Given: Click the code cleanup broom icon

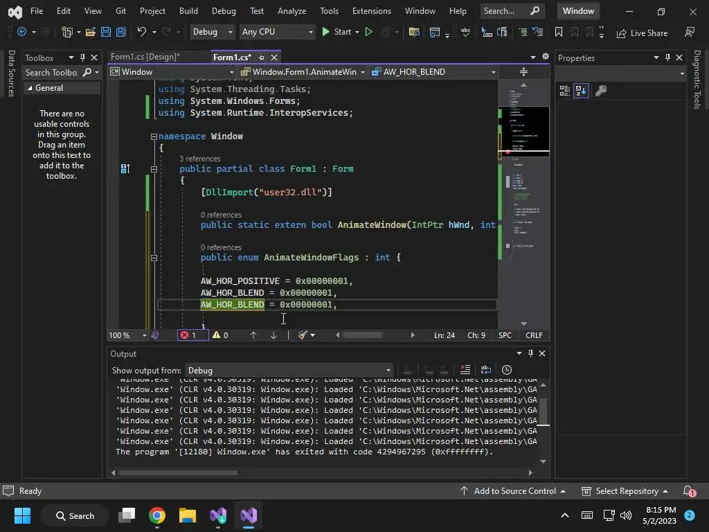Looking at the screenshot, I should tap(303, 335).
